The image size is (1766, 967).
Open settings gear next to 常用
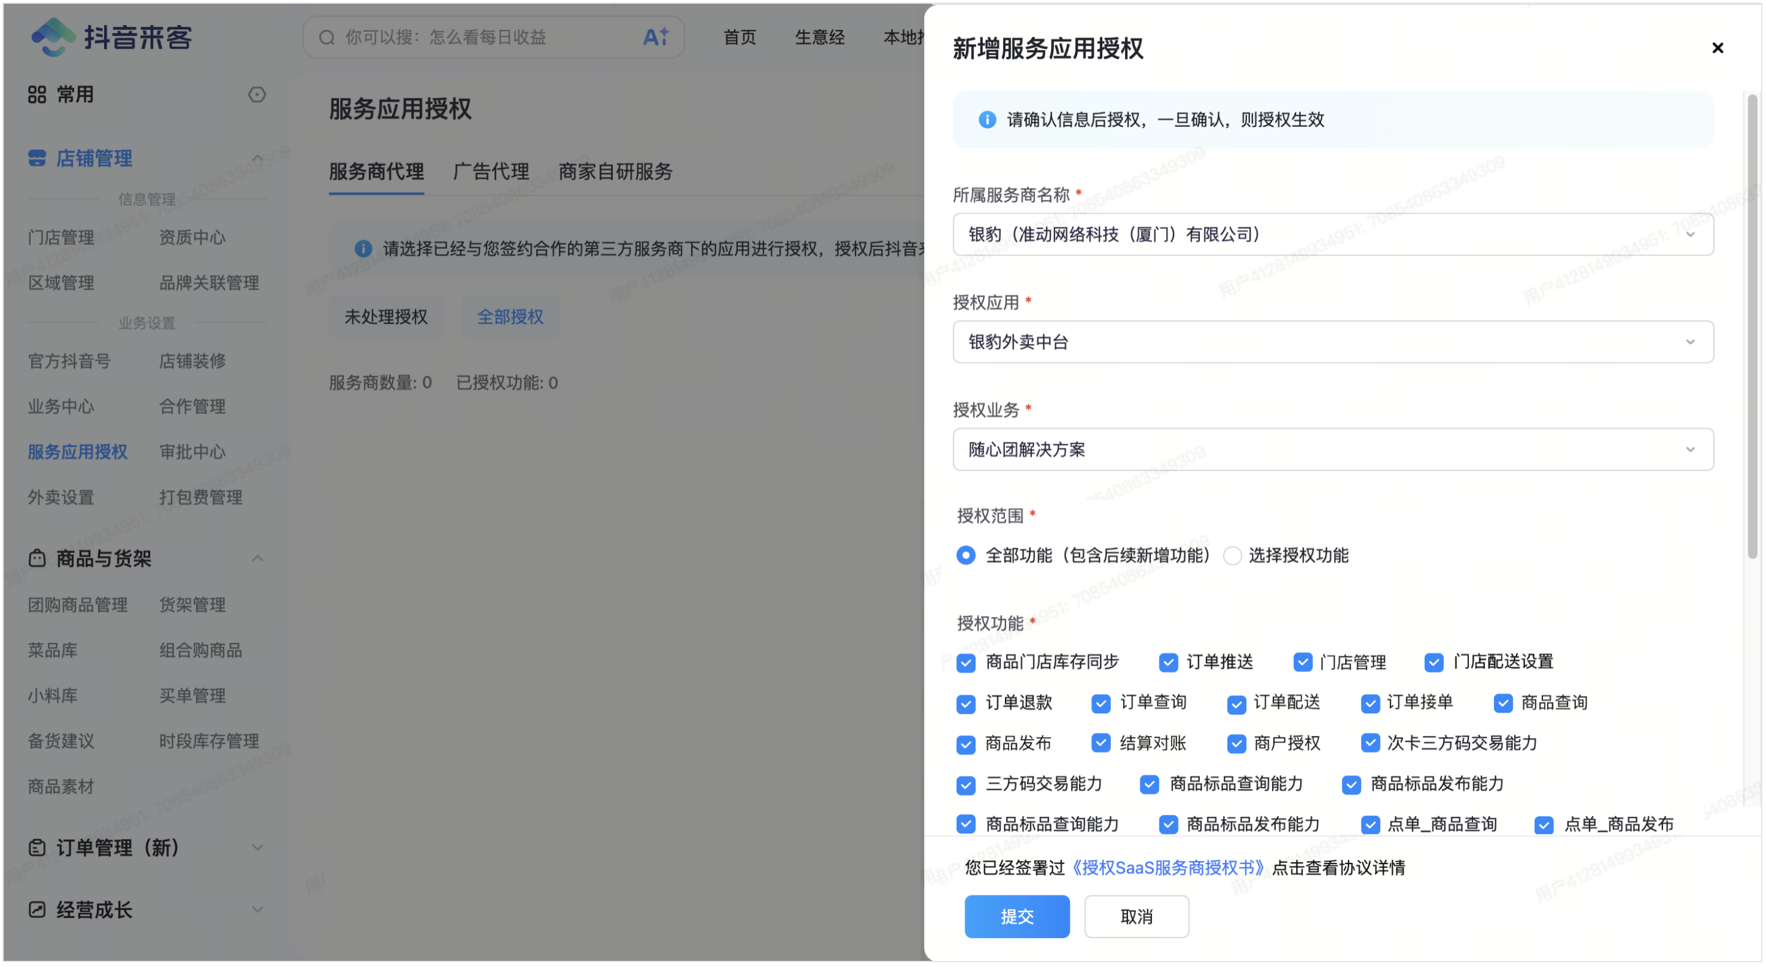257,94
